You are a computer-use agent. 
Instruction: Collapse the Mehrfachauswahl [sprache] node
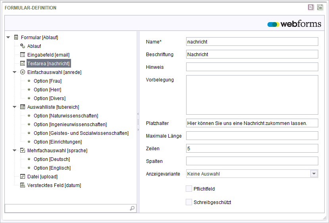(14, 151)
